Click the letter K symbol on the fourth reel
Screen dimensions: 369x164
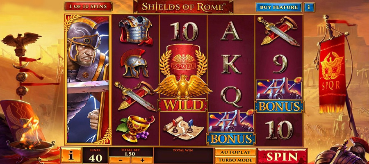point(231,64)
